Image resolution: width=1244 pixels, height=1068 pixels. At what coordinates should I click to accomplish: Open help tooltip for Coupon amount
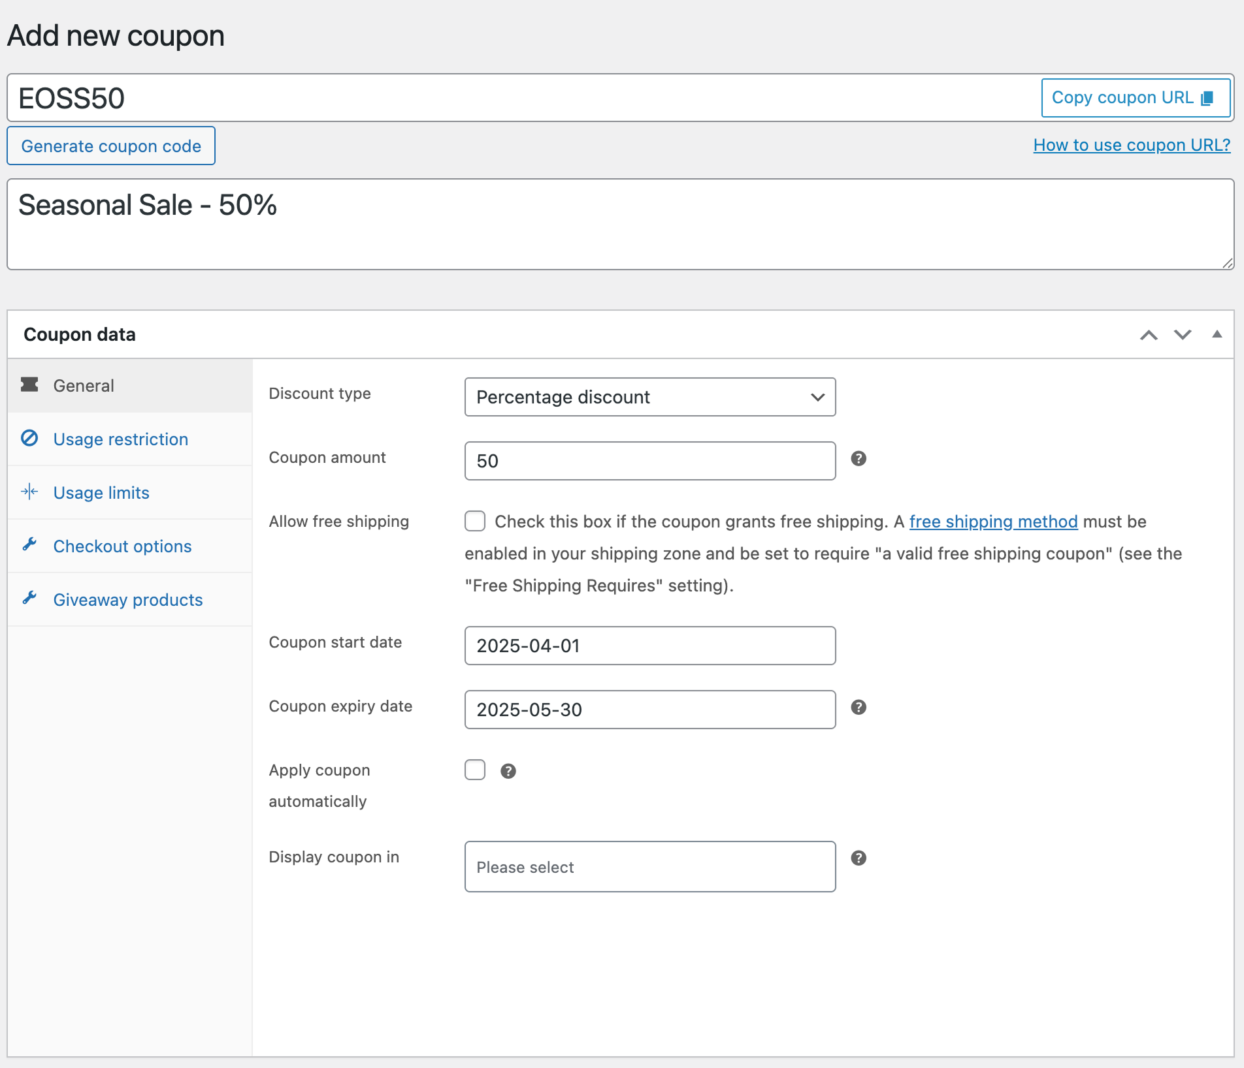[x=859, y=459]
